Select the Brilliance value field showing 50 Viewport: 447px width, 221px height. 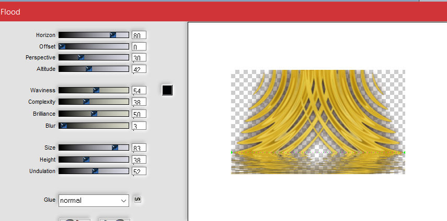[x=139, y=114]
